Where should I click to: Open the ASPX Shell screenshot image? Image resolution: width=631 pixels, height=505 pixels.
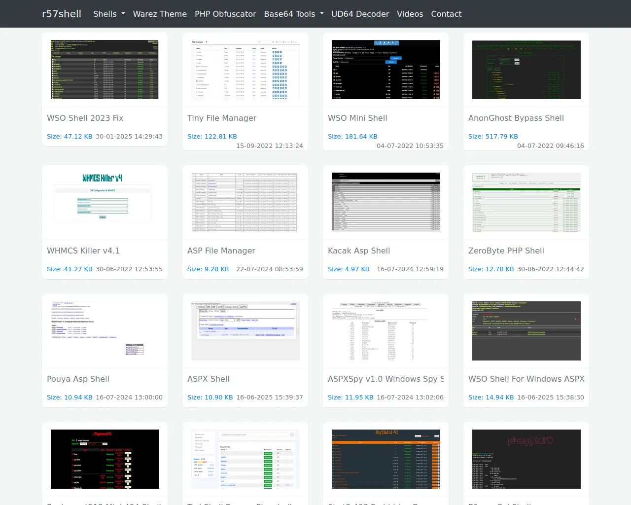pos(245,331)
